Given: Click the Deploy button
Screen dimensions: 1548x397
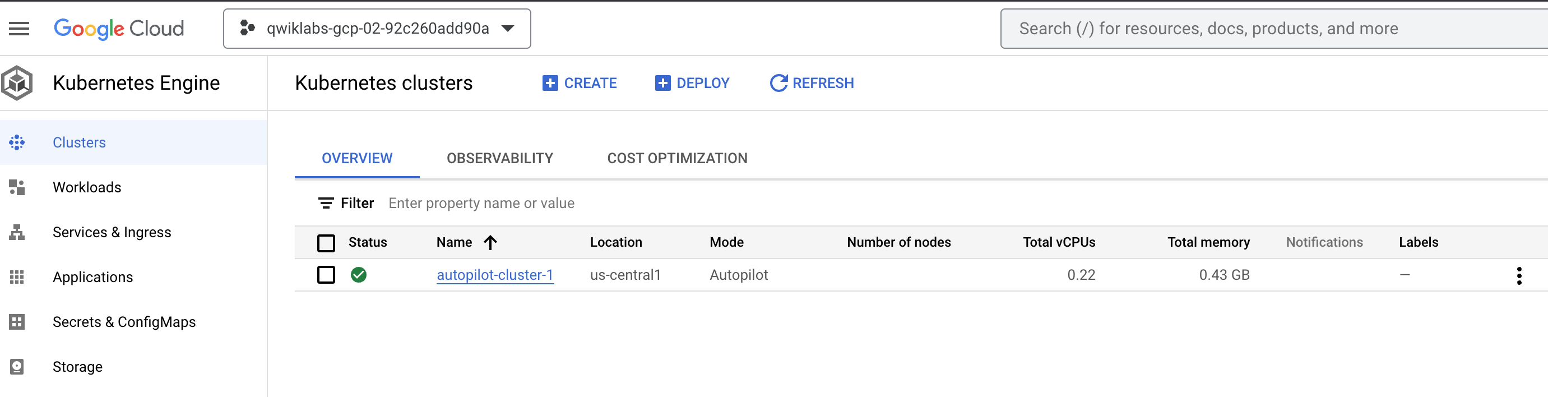Looking at the screenshot, I should [x=692, y=83].
